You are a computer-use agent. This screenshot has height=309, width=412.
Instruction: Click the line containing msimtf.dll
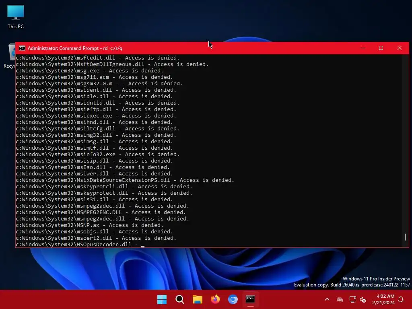pyautogui.click(x=95, y=148)
